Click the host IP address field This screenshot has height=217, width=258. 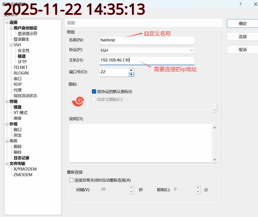[x=147, y=60]
